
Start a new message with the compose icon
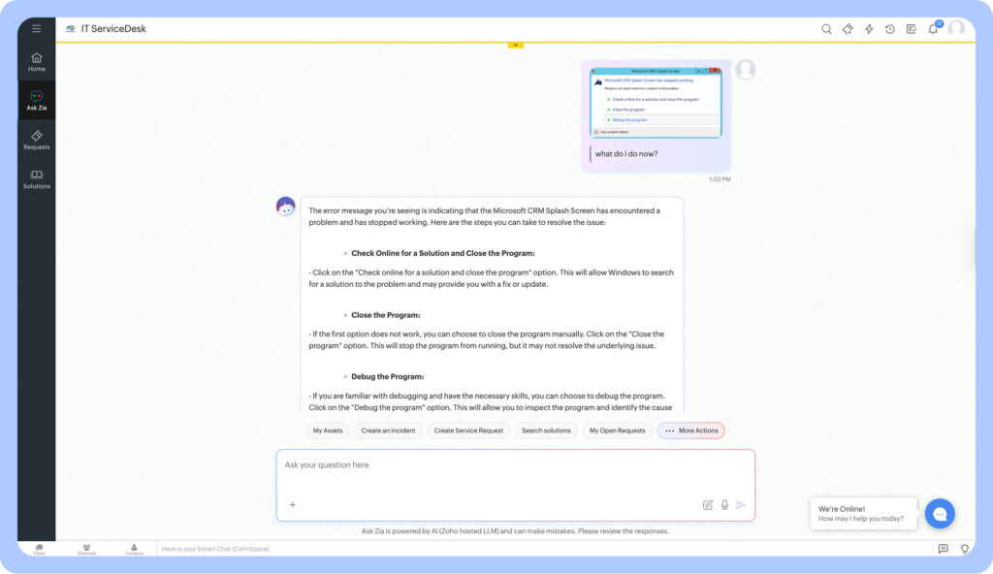(707, 504)
